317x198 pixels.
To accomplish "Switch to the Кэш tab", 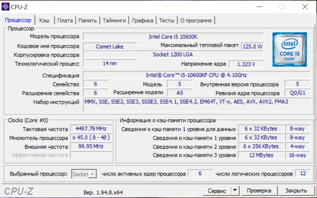I will (x=44, y=20).
